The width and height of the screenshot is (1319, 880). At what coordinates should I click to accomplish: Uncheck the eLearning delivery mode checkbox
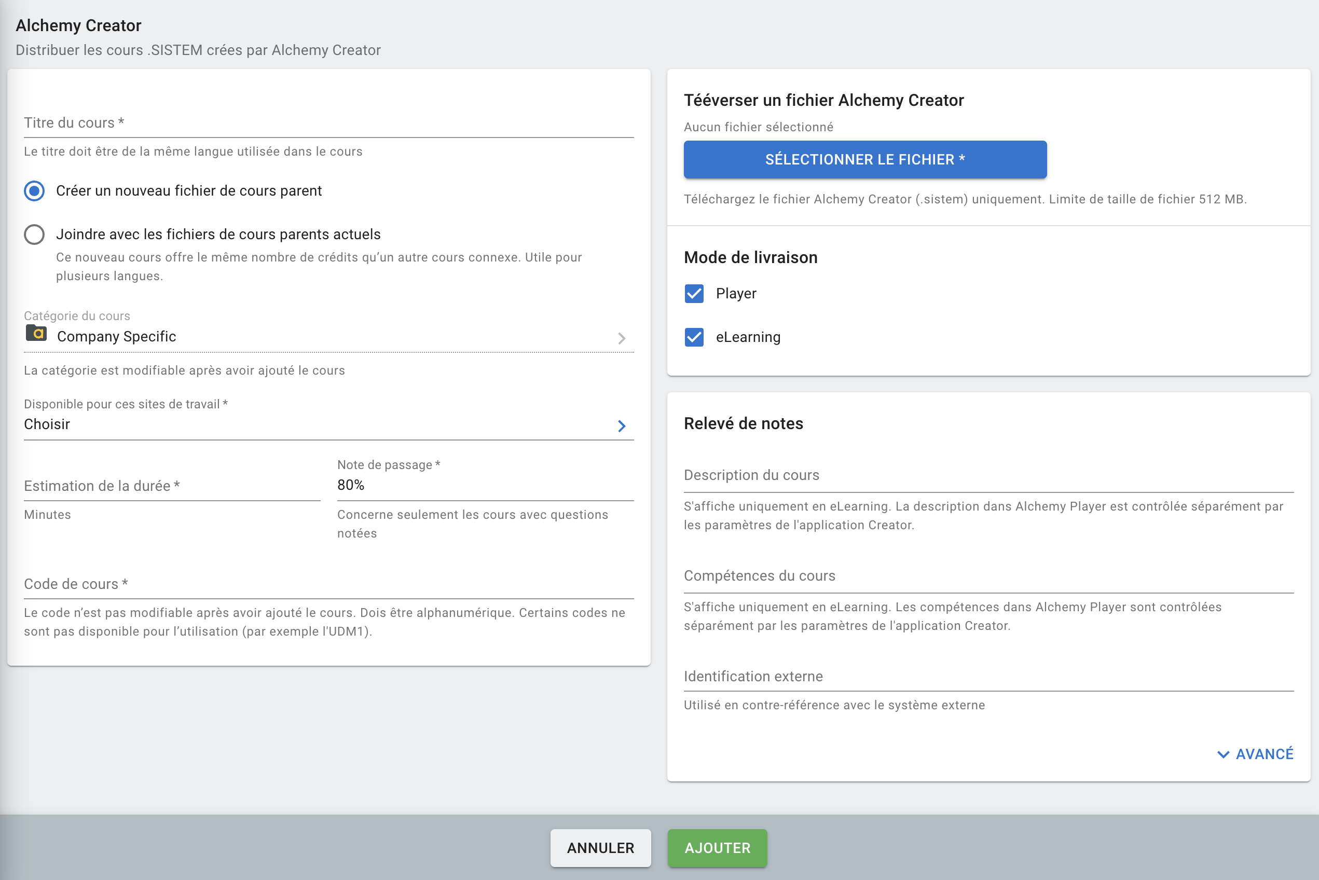point(694,337)
